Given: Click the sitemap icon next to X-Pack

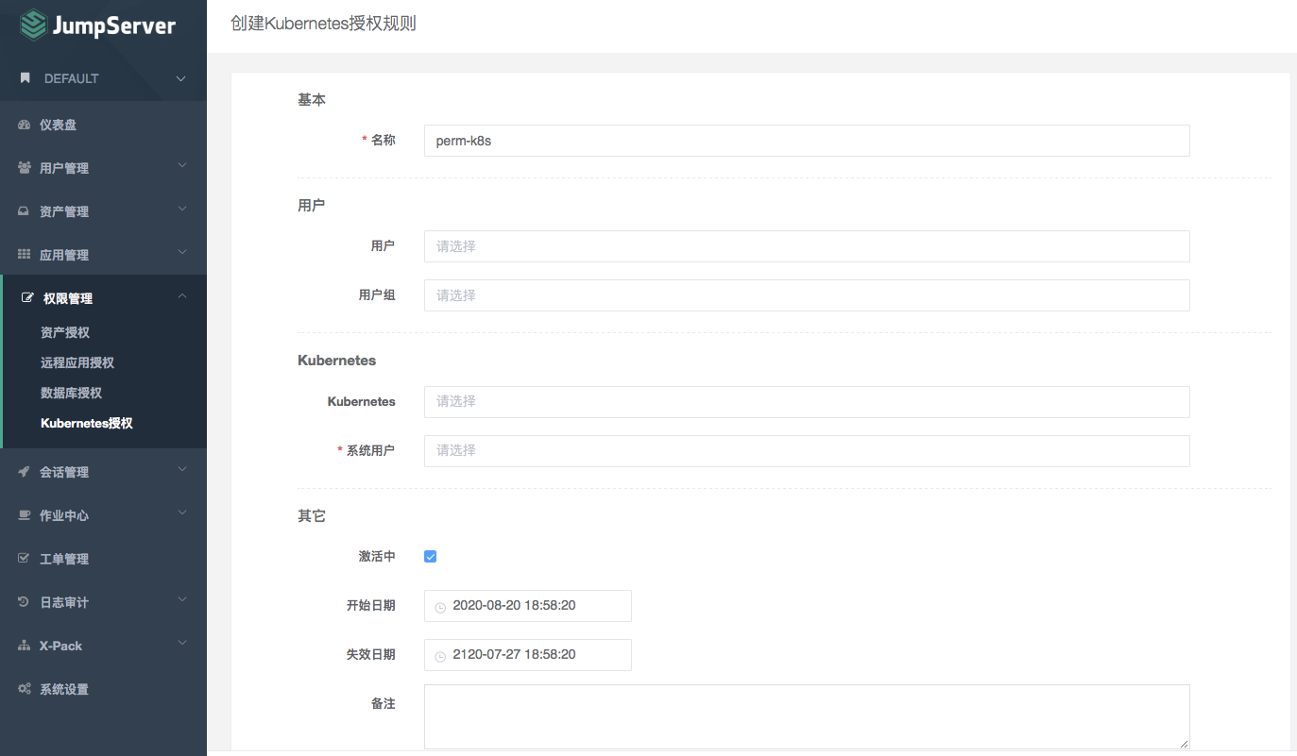Looking at the screenshot, I should 25,646.
